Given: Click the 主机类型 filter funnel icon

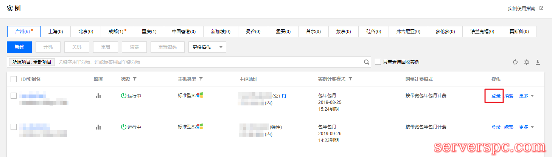Looking at the screenshot, I should click(x=201, y=79).
